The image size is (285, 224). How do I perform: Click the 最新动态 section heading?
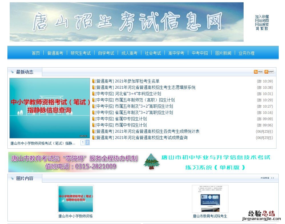pos(25,72)
